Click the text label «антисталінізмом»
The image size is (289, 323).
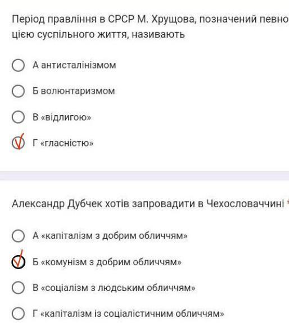click(79, 65)
